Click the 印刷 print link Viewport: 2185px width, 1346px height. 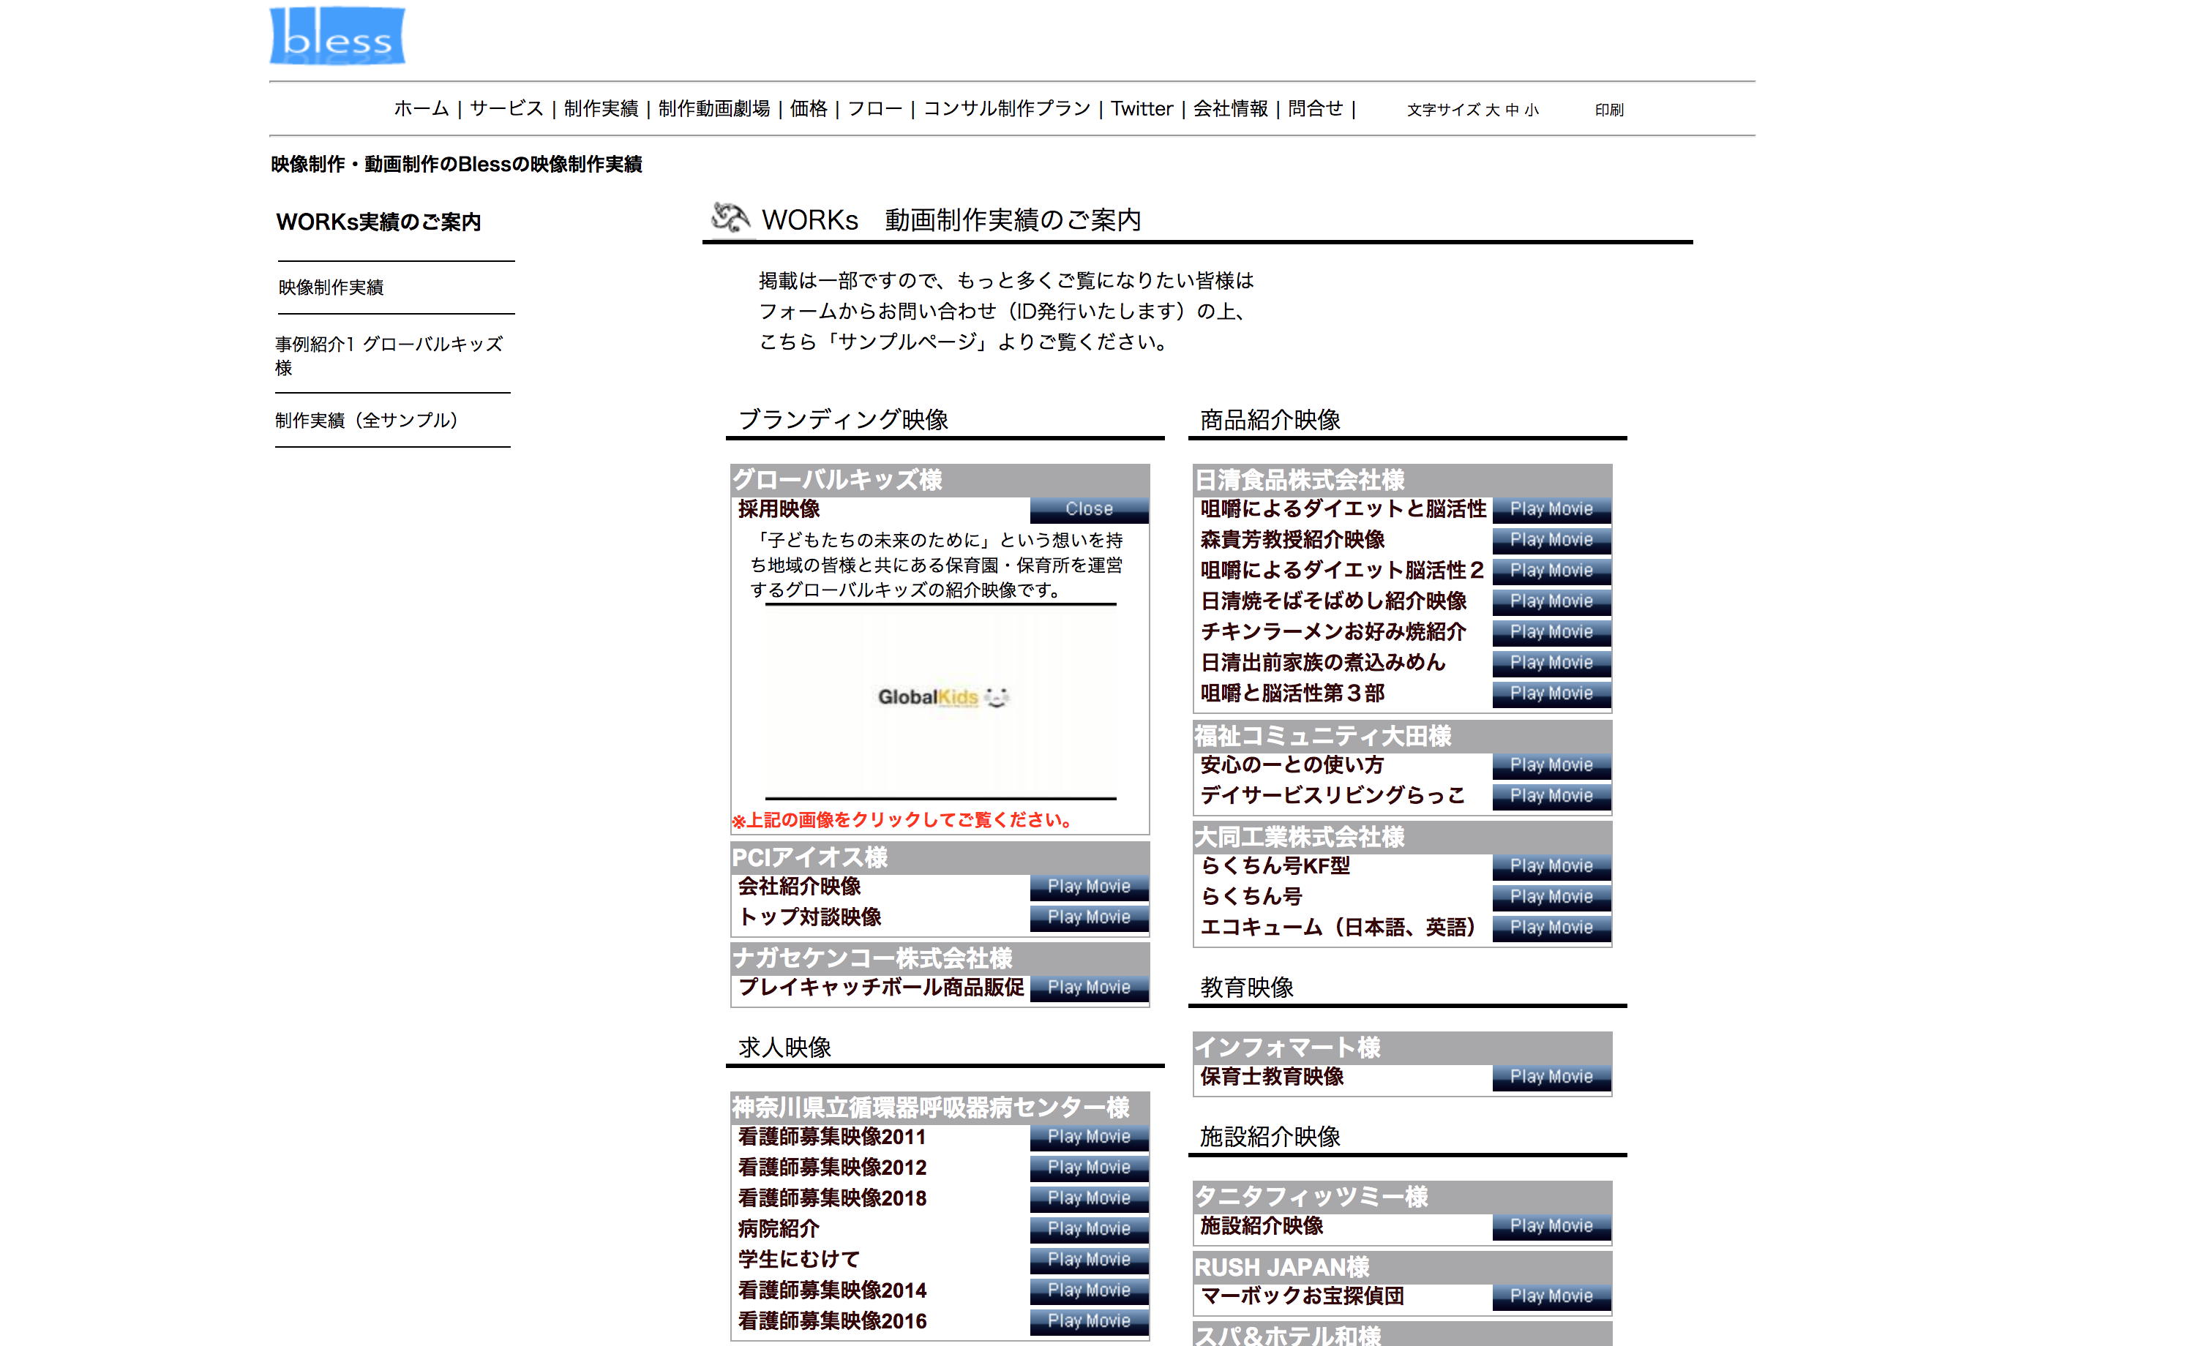click(x=1609, y=110)
